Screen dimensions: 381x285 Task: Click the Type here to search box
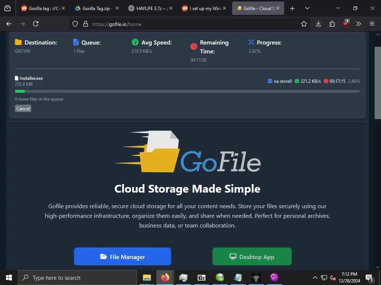(x=77, y=278)
